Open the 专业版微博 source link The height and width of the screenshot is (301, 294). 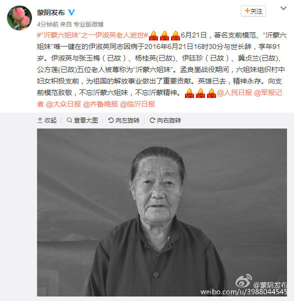88,24
